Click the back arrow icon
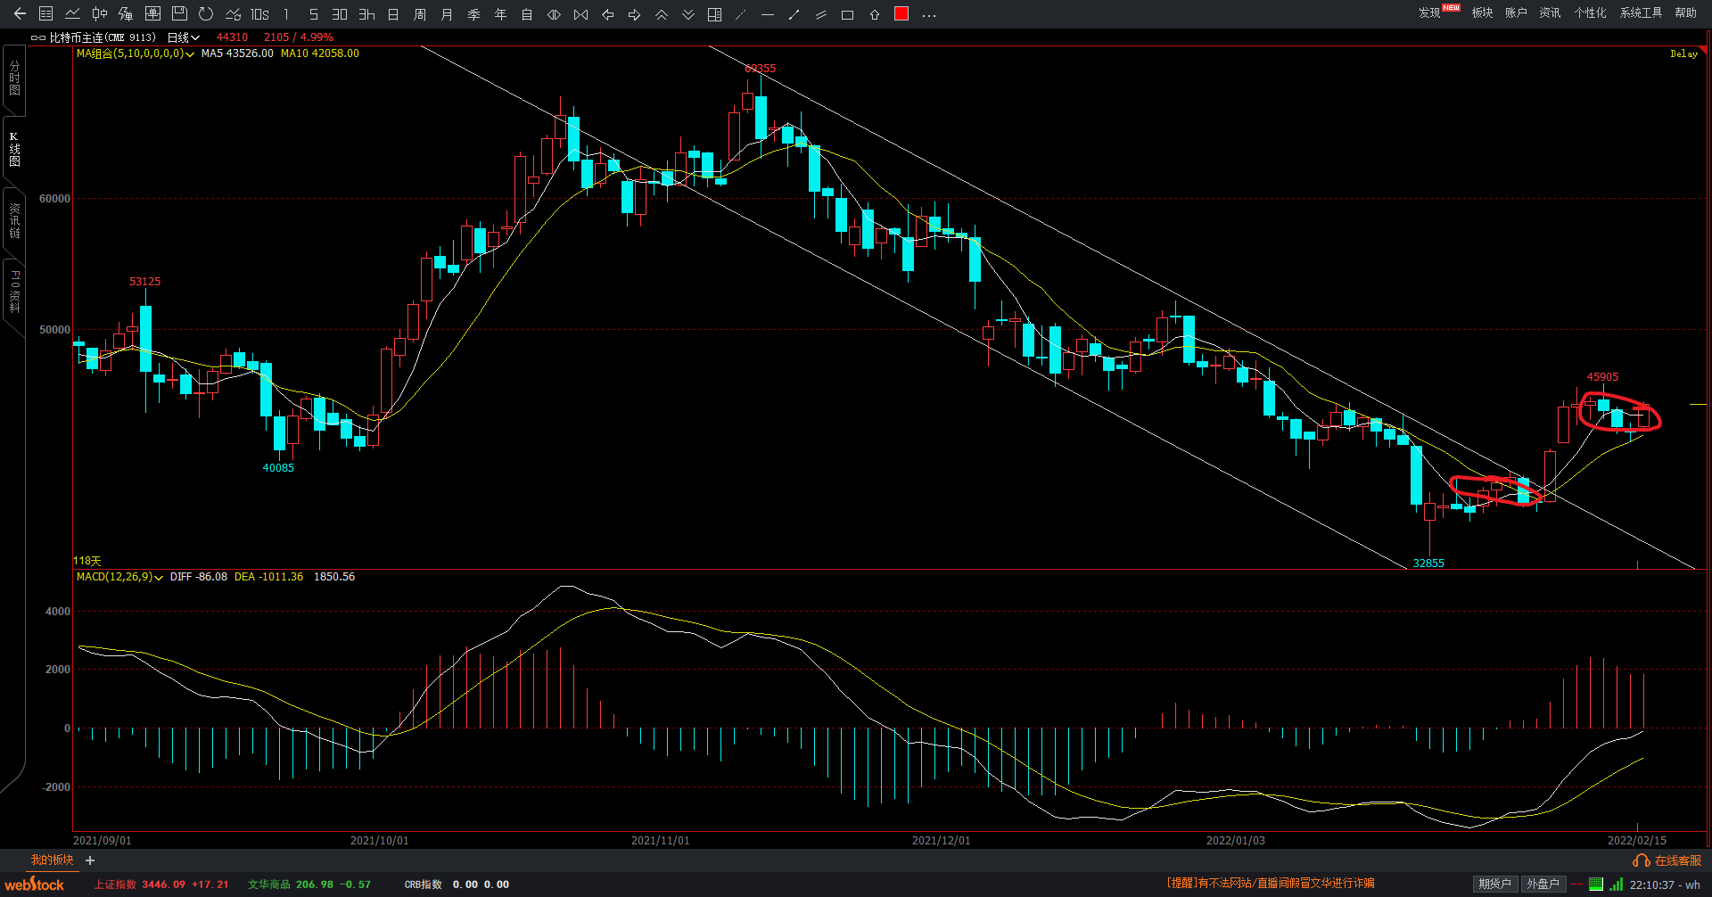The height and width of the screenshot is (897, 1712). (20, 14)
